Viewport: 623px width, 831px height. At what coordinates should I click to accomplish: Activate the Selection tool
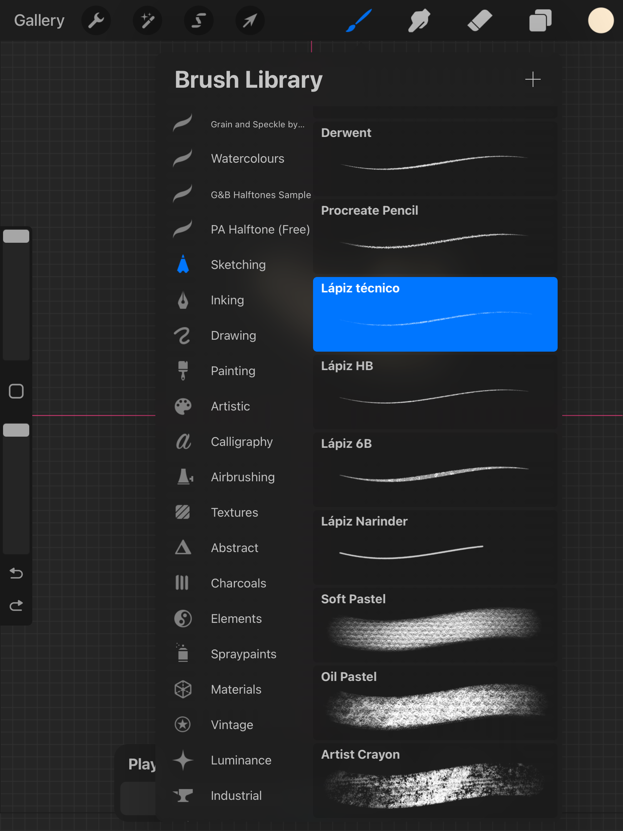198,20
